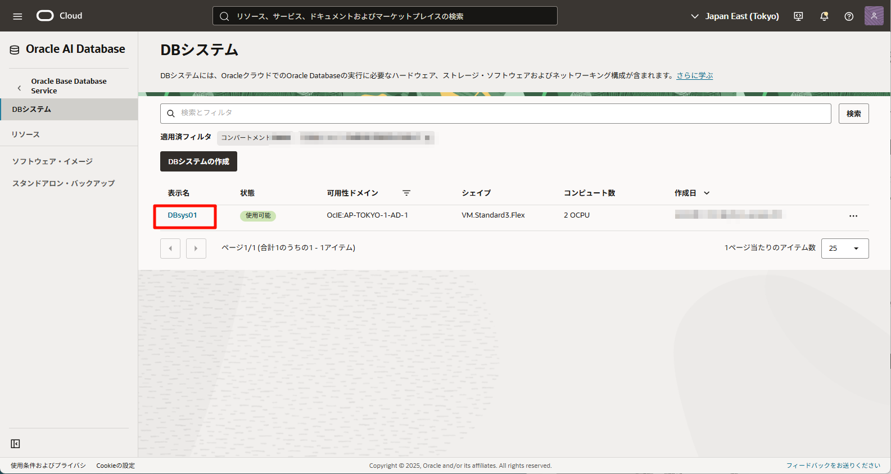Viewport: 891px width, 474px height.
Task: Open the items-per-page 25 dropdown
Action: pos(845,248)
